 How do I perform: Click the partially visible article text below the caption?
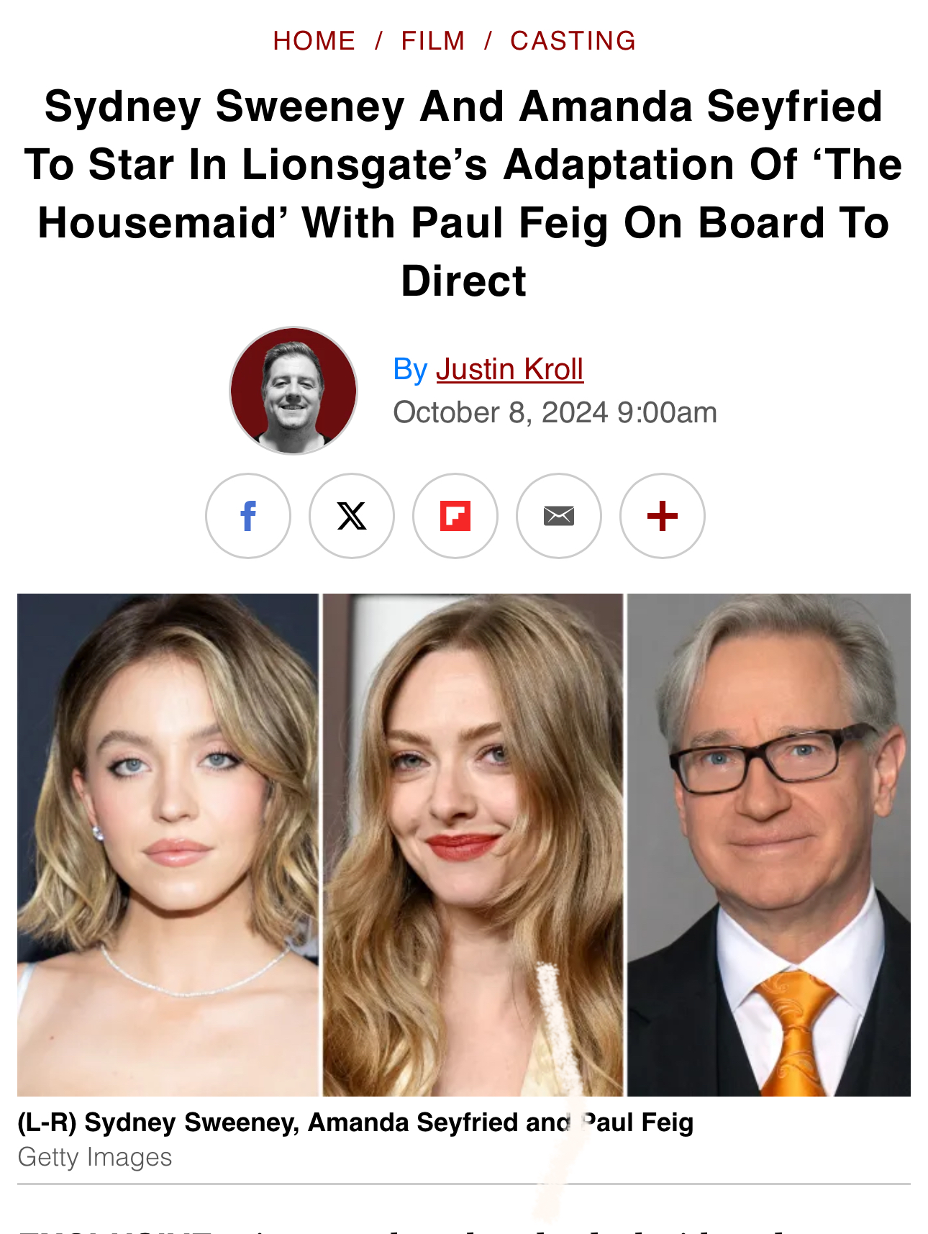464,1228
